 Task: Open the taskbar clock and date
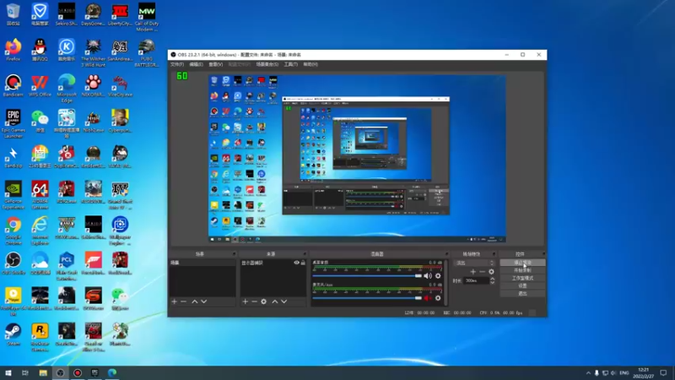pyautogui.click(x=643, y=372)
